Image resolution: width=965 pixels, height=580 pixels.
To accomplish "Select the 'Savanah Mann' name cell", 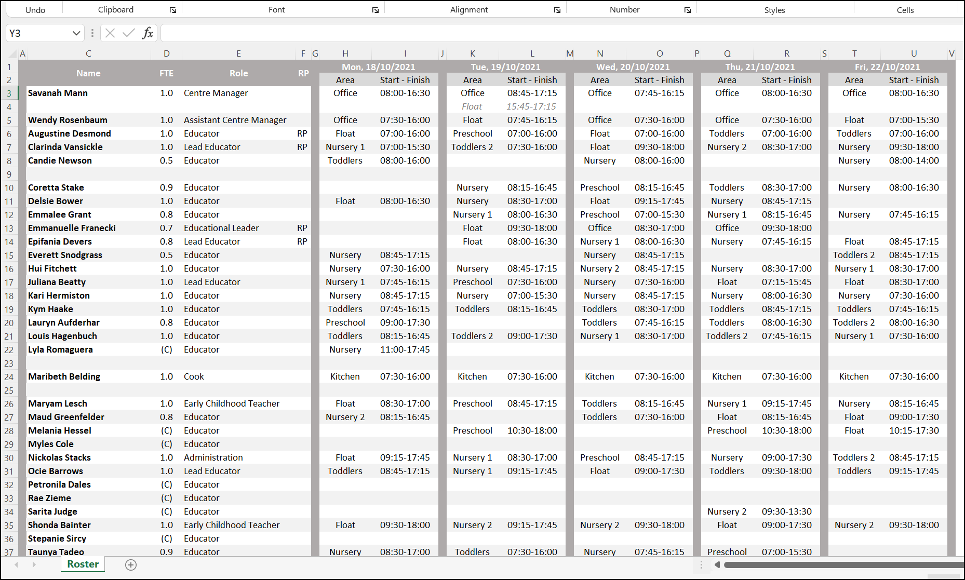I will pyautogui.click(x=88, y=93).
